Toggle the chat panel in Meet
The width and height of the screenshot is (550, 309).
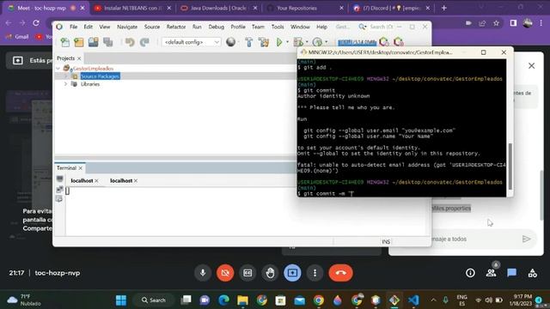[512, 273]
